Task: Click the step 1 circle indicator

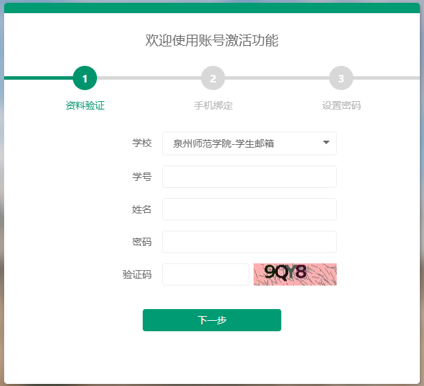Action: coord(85,78)
